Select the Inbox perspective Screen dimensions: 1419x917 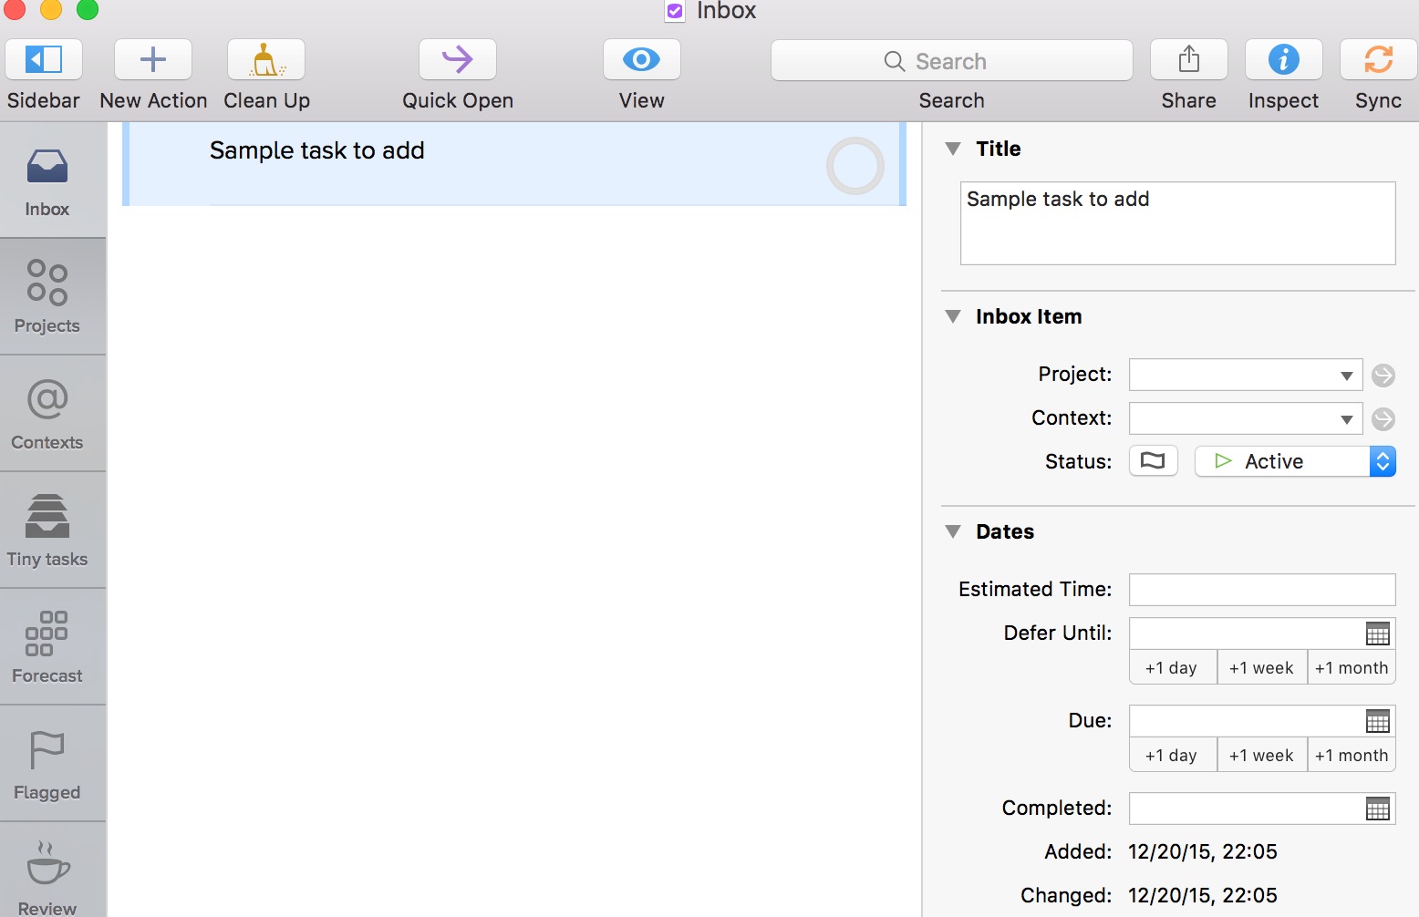tap(47, 180)
